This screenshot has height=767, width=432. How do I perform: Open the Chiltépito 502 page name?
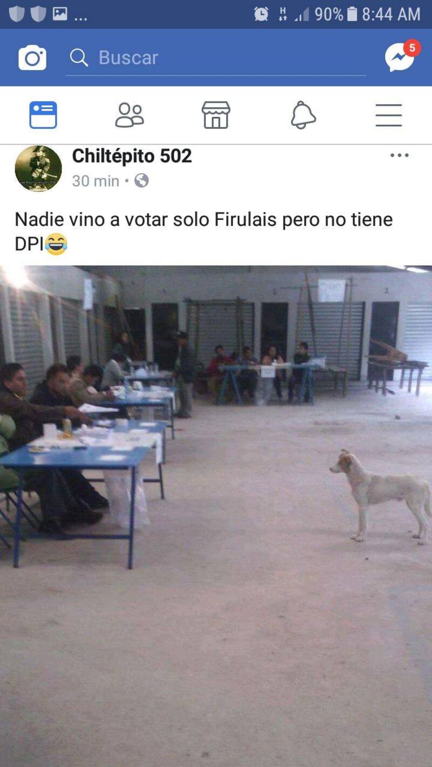(132, 156)
